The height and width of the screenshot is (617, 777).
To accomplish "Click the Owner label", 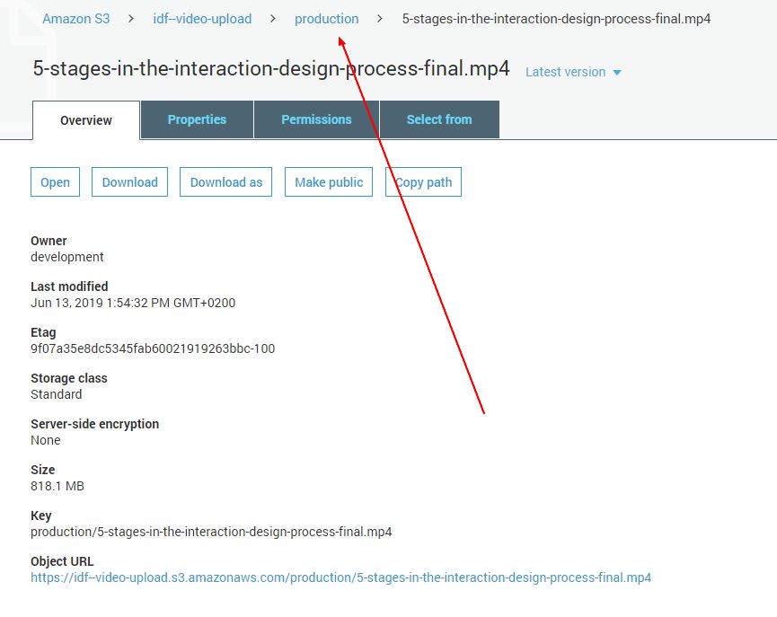I will click(49, 241).
